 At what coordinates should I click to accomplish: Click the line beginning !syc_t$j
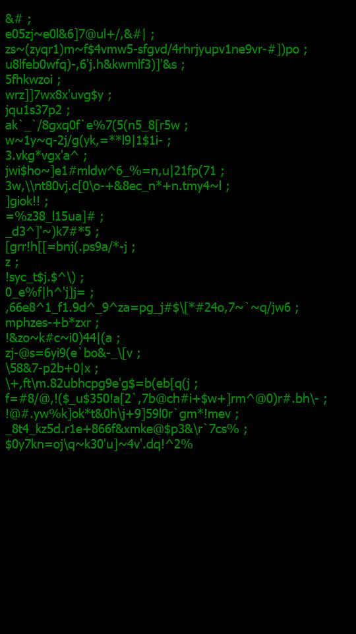point(45,277)
